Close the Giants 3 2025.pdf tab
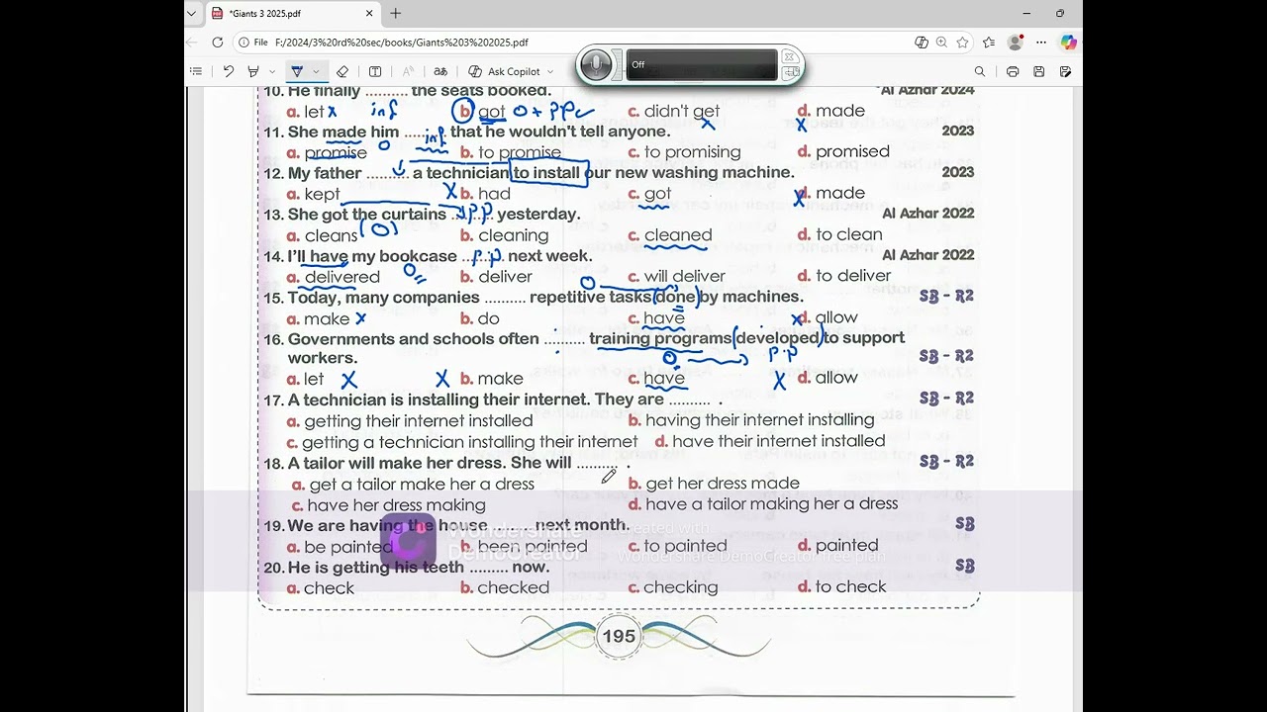 [x=369, y=14]
